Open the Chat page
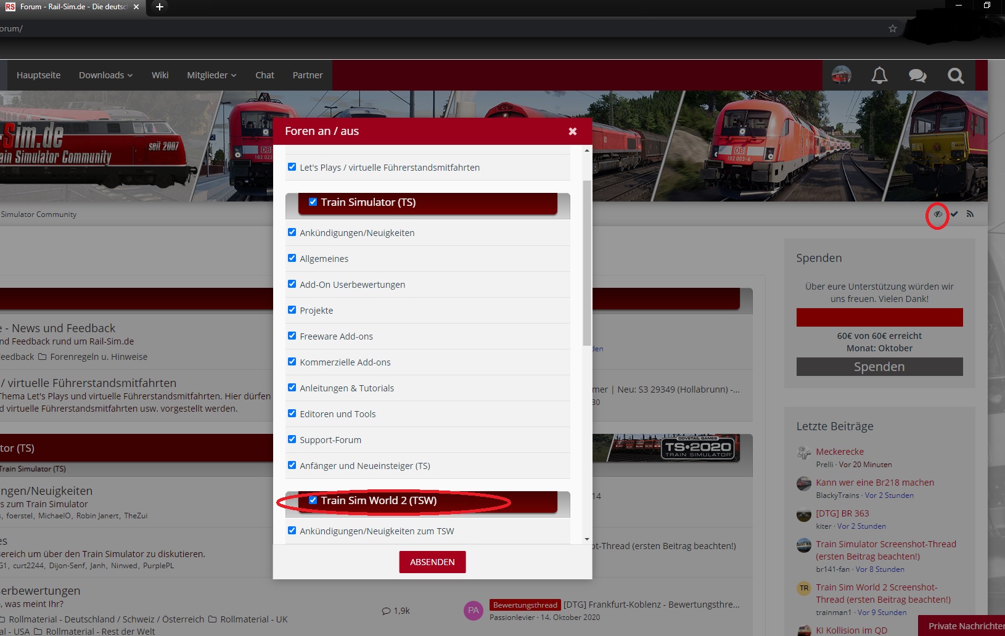 point(265,75)
